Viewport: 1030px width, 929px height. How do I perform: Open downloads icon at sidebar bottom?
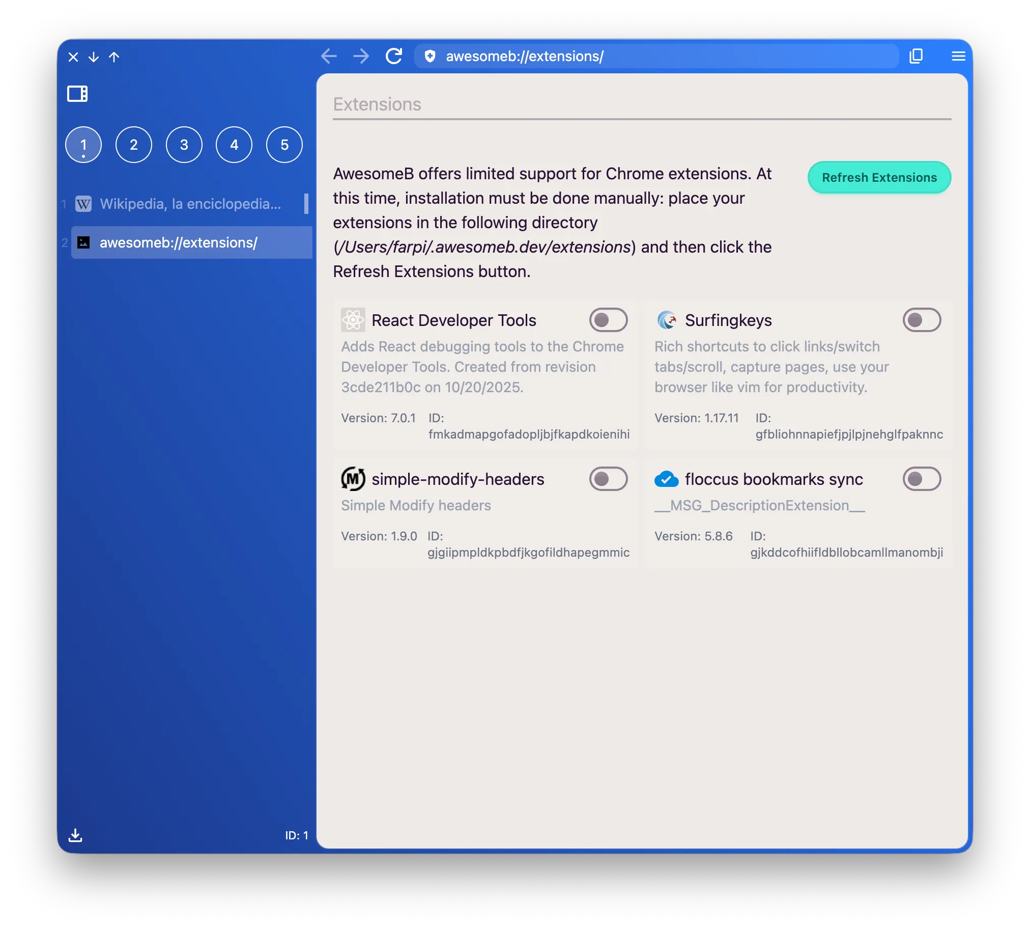coord(75,835)
